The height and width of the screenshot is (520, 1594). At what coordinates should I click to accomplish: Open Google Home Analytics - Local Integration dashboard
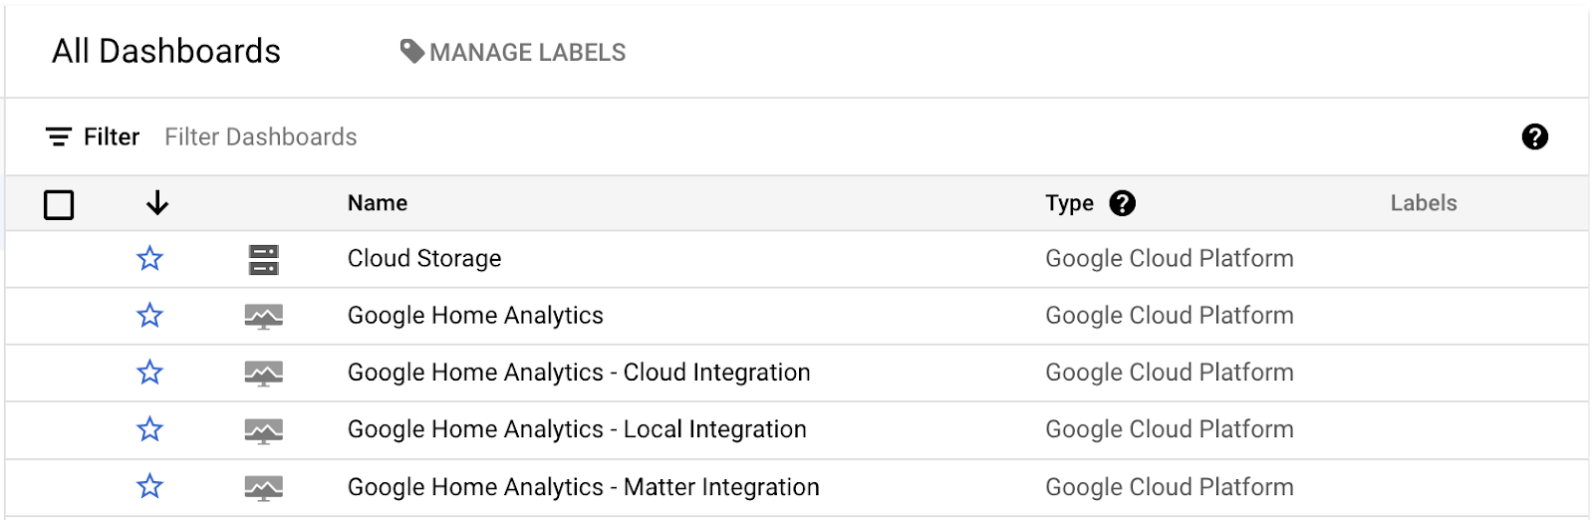pos(577,429)
